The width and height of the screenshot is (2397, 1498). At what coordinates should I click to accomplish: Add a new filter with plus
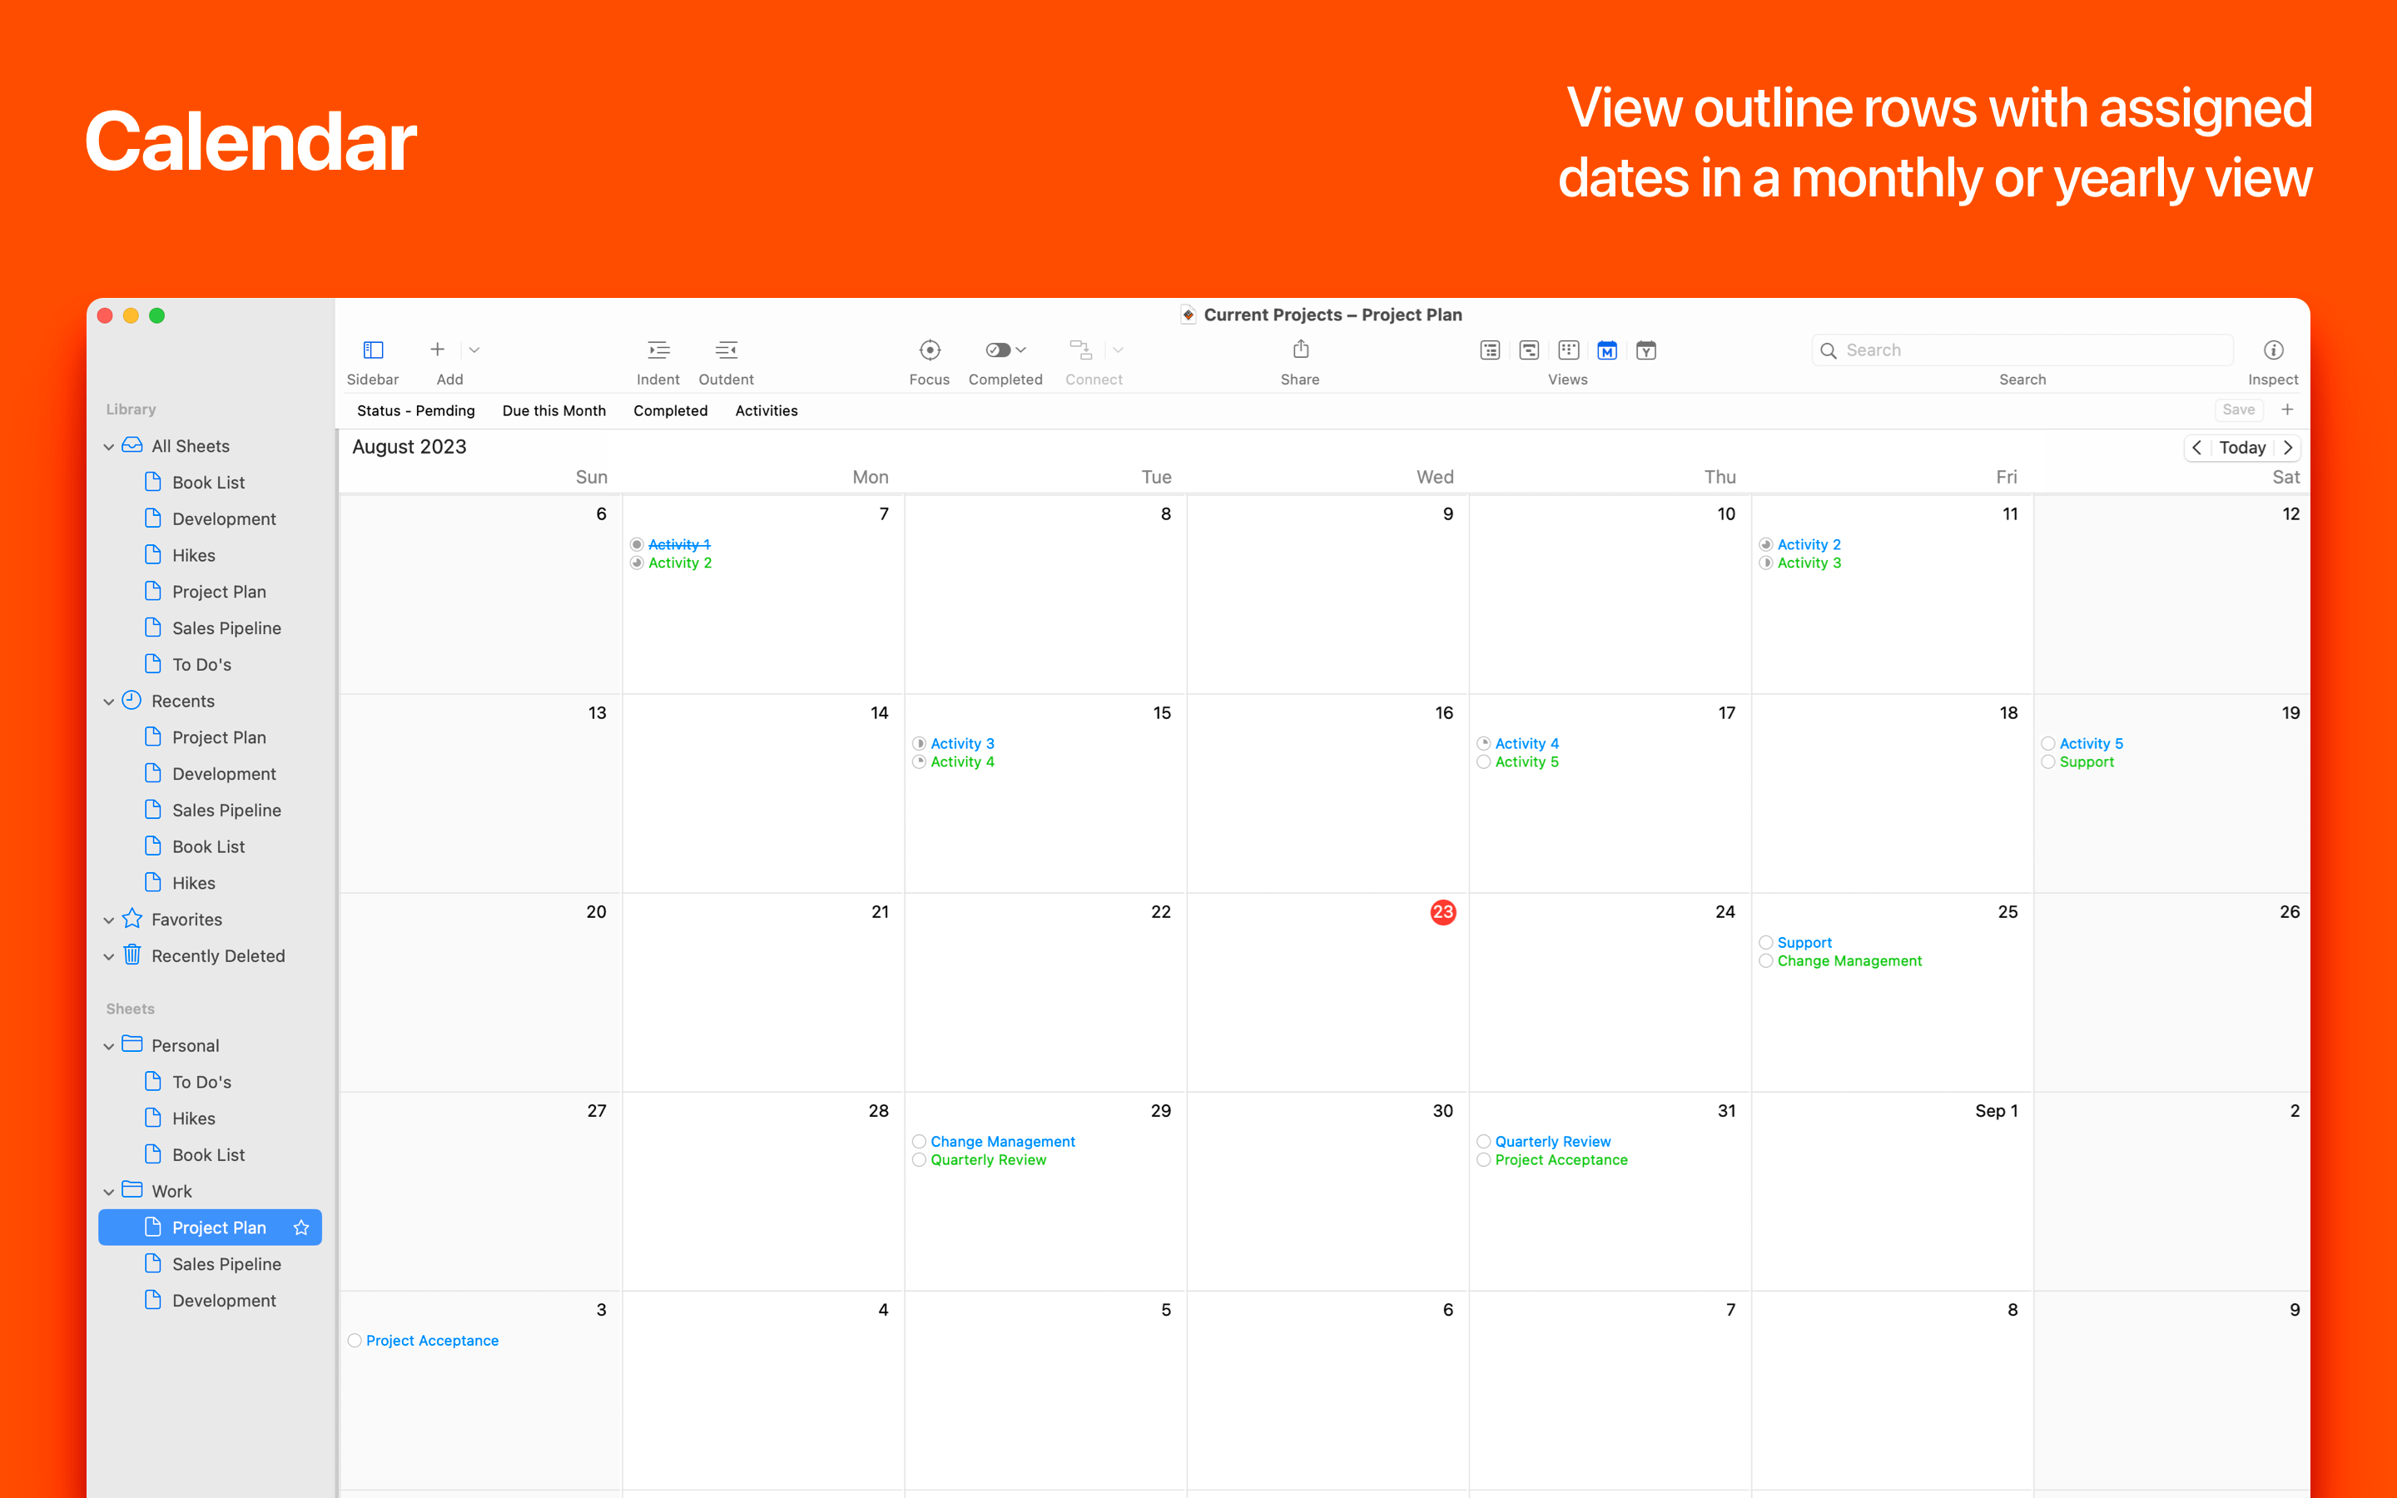(x=2287, y=409)
